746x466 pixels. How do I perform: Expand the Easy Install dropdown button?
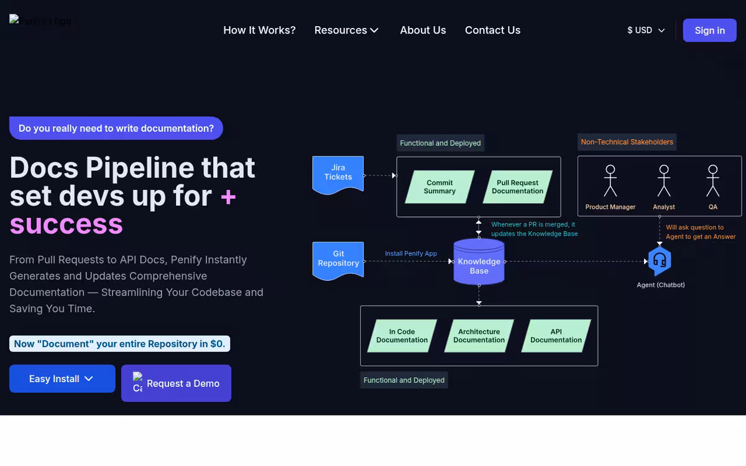pyautogui.click(x=62, y=378)
